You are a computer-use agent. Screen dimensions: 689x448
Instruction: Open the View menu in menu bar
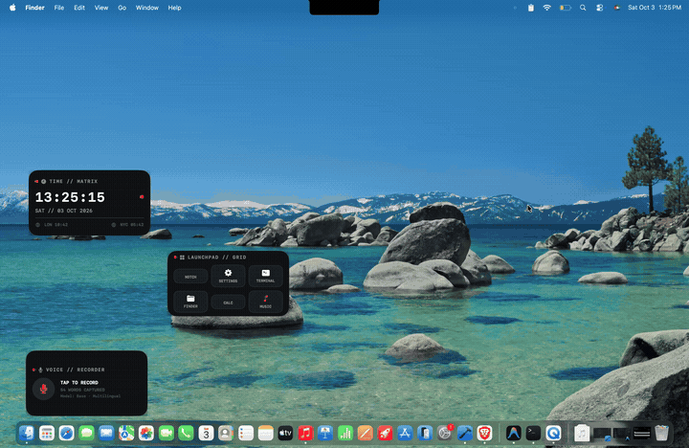point(101,8)
